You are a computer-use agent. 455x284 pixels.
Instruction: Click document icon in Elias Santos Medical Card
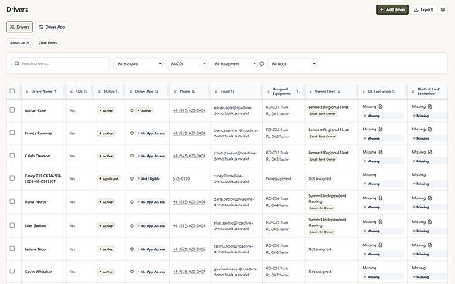click(x=430, y=221)
